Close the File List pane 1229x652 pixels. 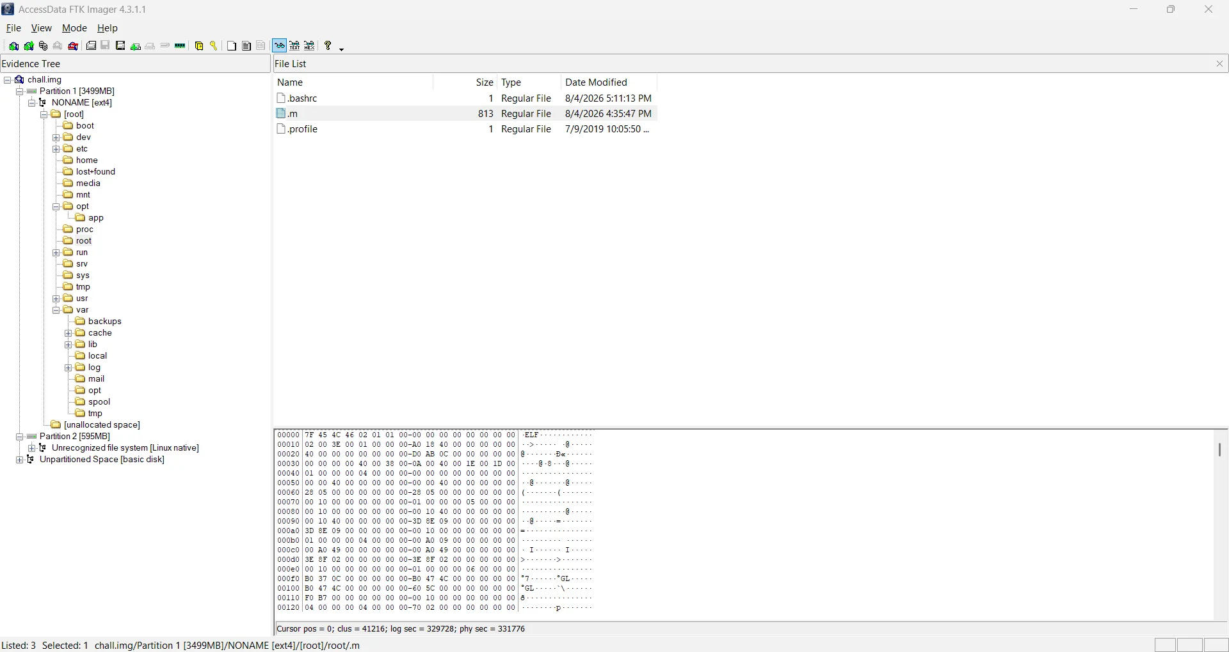click(1219, 64)
